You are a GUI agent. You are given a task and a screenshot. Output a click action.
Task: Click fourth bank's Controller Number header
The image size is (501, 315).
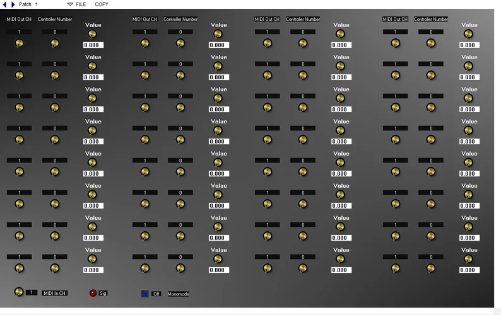[431, 19]
